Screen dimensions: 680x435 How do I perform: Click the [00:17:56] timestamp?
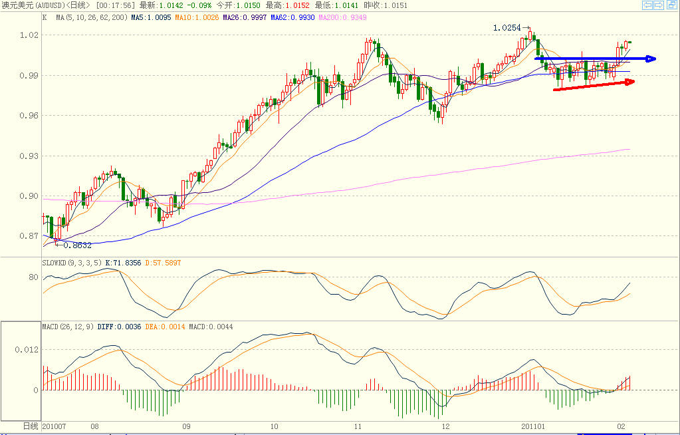pyautogui.click(x=116, y=5)
